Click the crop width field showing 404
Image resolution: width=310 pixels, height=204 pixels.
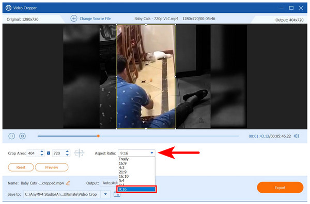pyautogui.click(x=33, y=153)
